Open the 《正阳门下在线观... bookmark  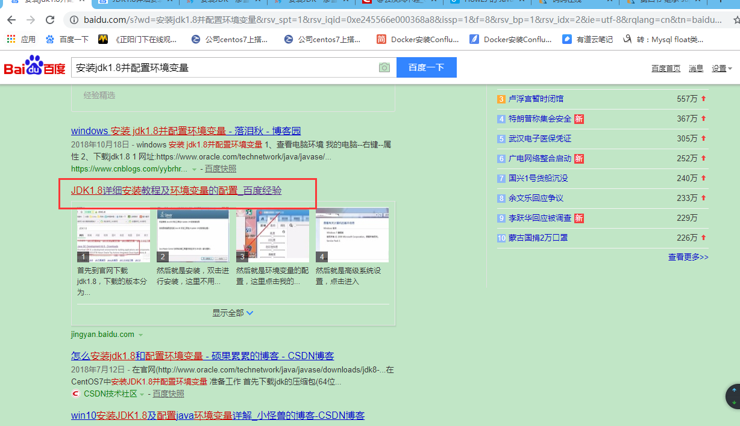[x=137, y=40]
